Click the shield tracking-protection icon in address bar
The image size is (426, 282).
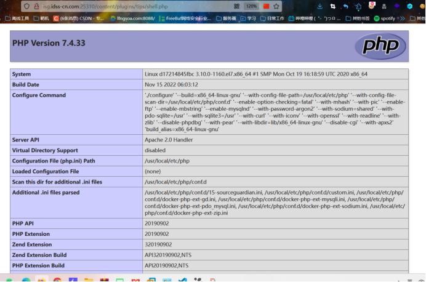click(x=26, y=6)
